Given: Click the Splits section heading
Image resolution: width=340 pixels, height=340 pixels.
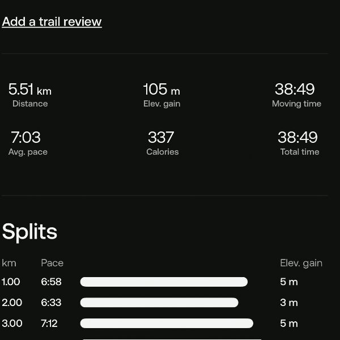Looking at the screenshot, I should [x=29, y=232].
